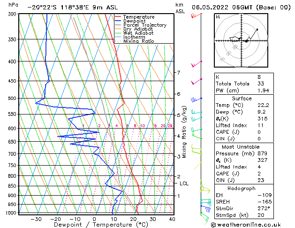Click the 850 hPa pressure label
The image size is (295, 228).
14,186
